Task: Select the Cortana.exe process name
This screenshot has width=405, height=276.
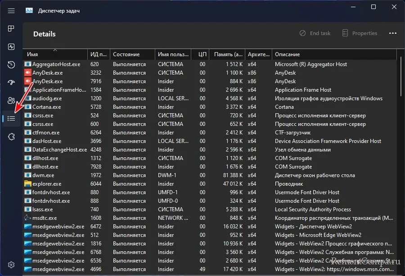Action: [46, 107]
